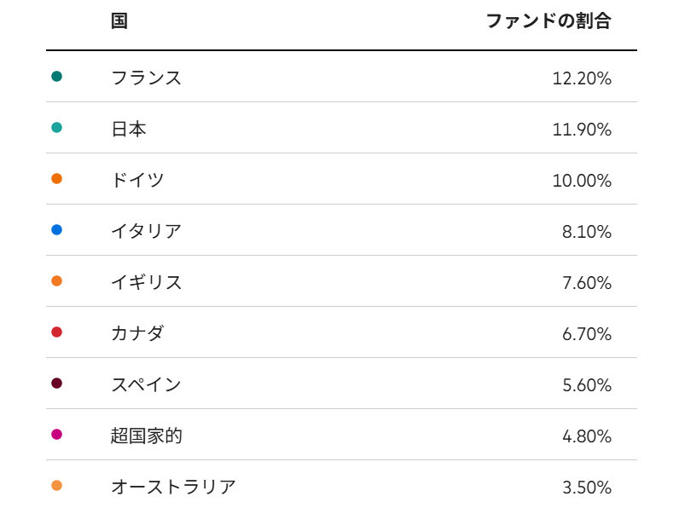Viewport: 679px width, 508px height.
Task: Select the dark maroon dot beside スペイン
Action: click(57, 384)
